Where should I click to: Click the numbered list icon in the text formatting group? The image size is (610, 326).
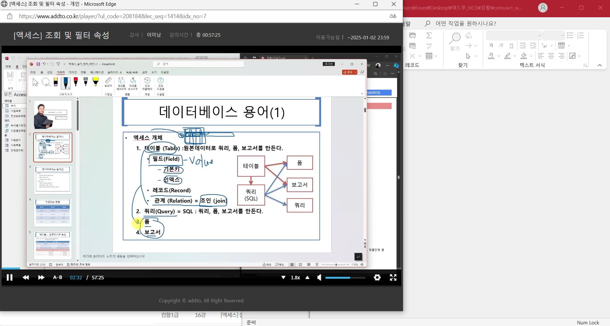tap(581, 35)
